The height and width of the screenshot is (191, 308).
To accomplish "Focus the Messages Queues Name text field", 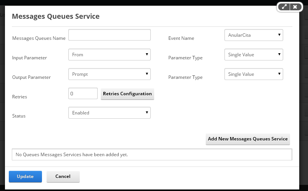I will click(110, 35).
